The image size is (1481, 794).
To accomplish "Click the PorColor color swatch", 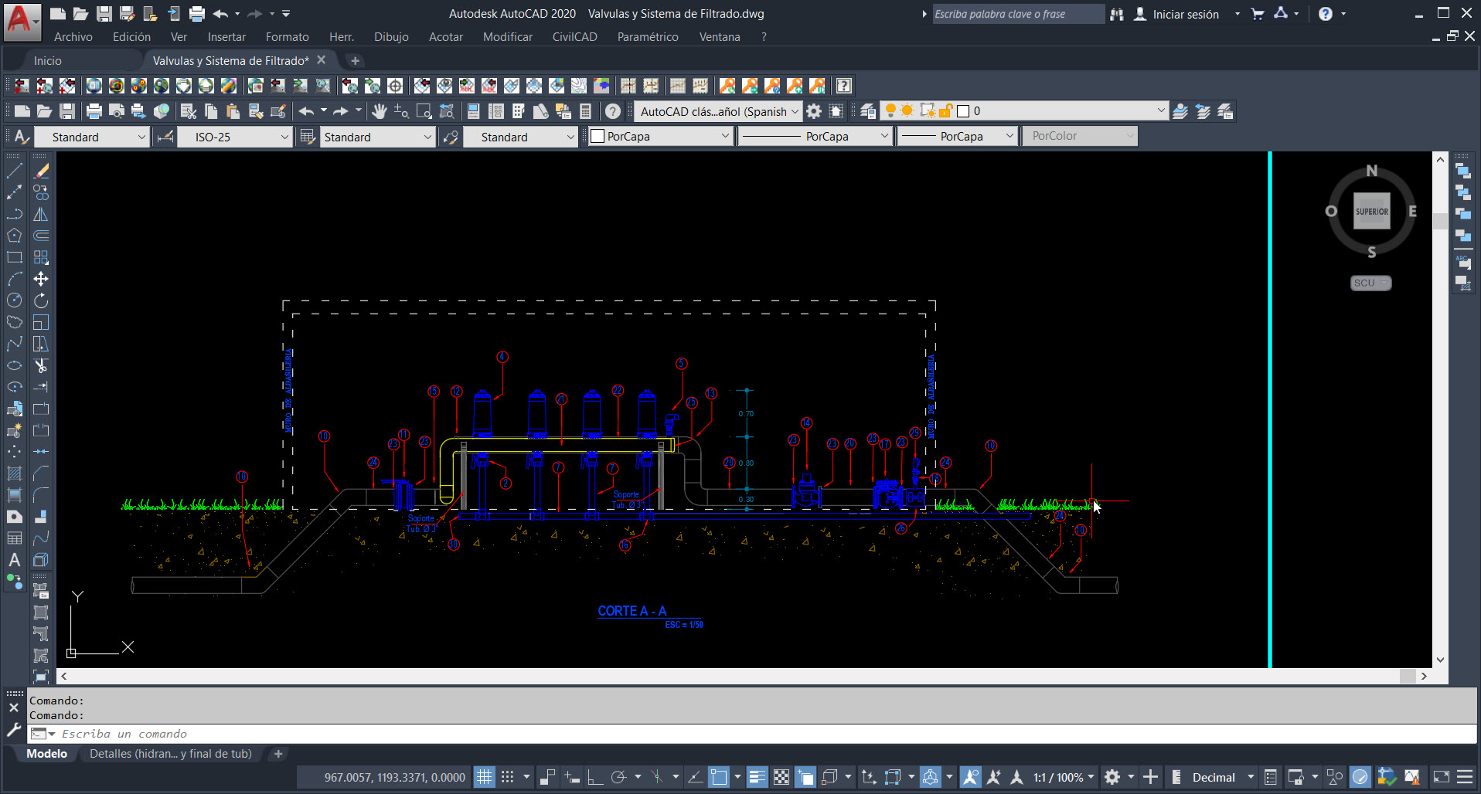I will point(1079,136).
